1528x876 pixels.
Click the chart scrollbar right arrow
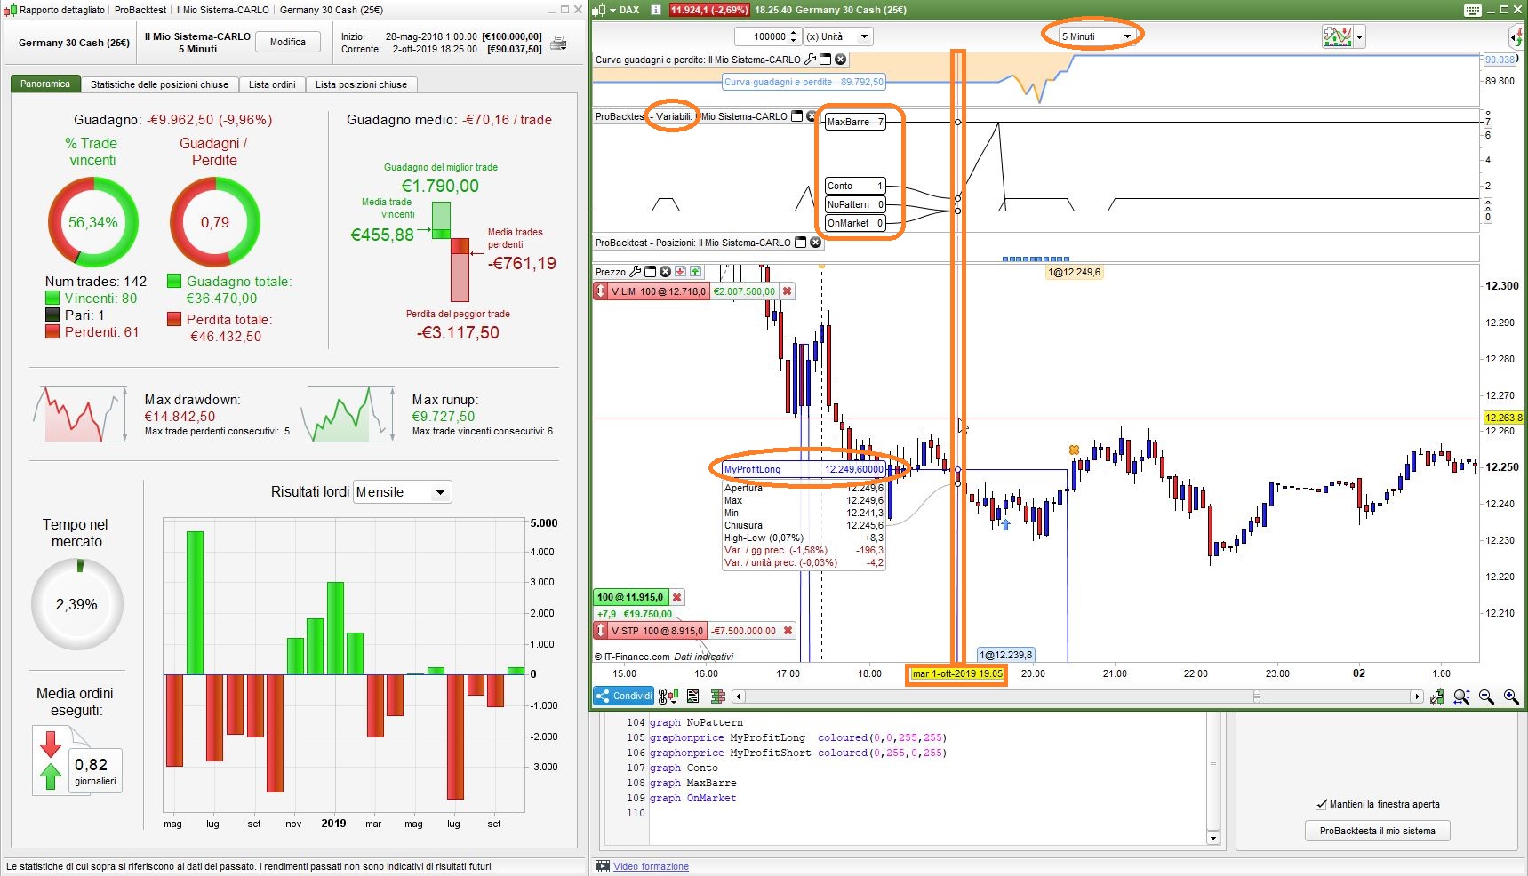(1418, 697)
